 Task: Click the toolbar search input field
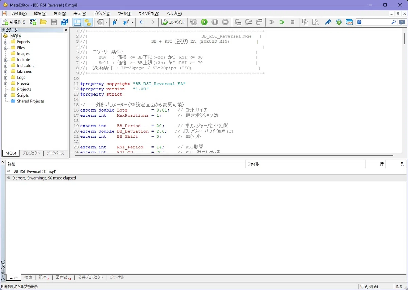377,22
